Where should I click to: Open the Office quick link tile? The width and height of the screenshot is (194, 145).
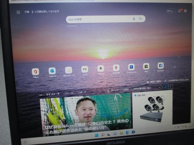(35, 73)
